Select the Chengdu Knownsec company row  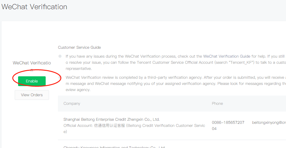pyautogui.click(x=172, y=146)
